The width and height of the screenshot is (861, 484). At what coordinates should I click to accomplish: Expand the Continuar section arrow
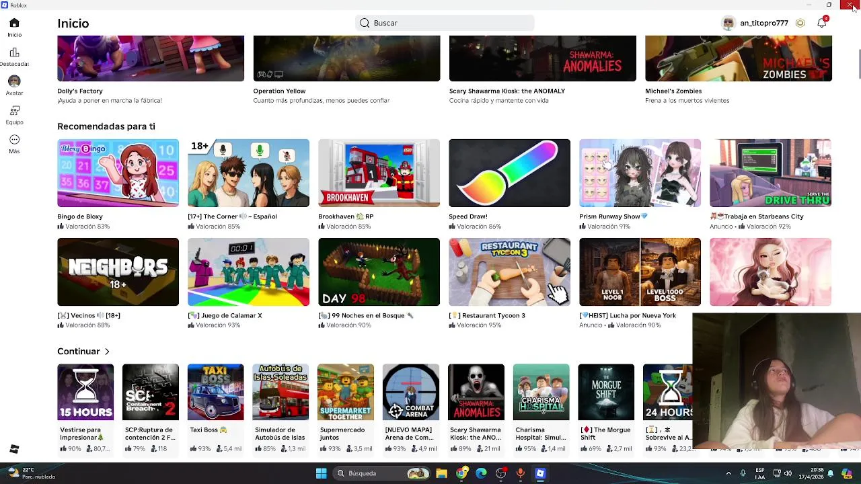tap(106, 352)
